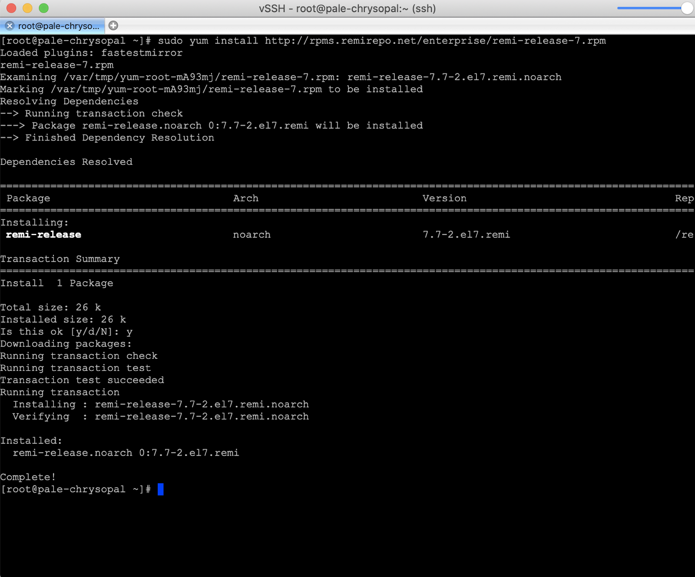Open a new tab with the plus icon
This screenshot has height=577, width=695.
coord(113,26)
